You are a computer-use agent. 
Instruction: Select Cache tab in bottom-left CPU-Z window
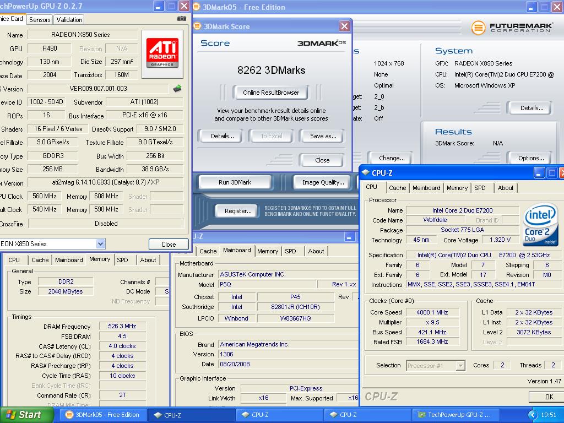pos(40,260)
